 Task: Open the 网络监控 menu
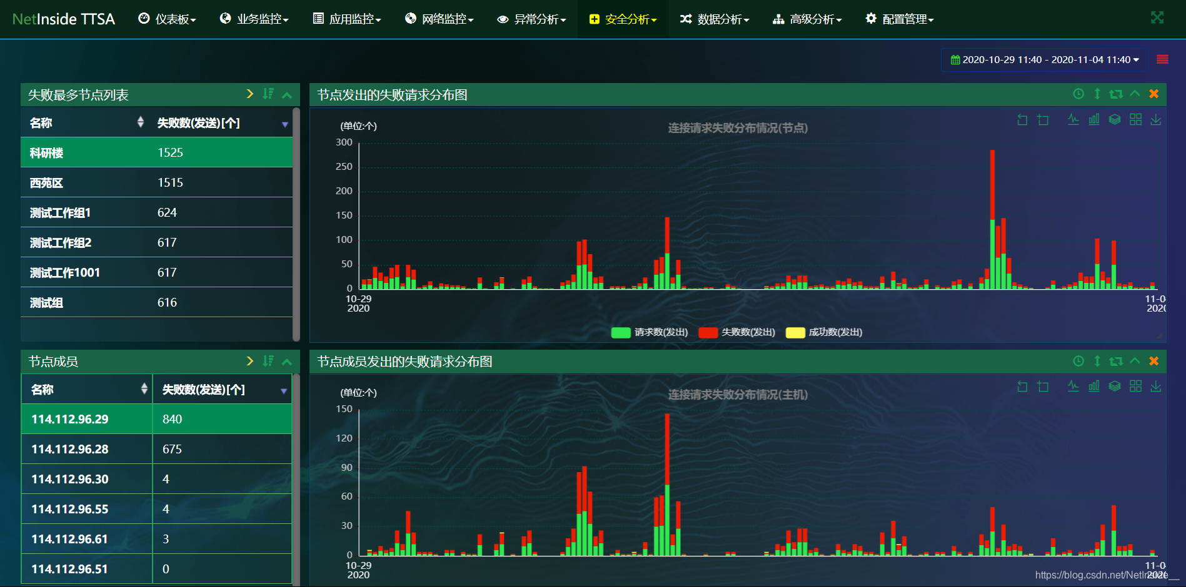[x=440, y=19]
